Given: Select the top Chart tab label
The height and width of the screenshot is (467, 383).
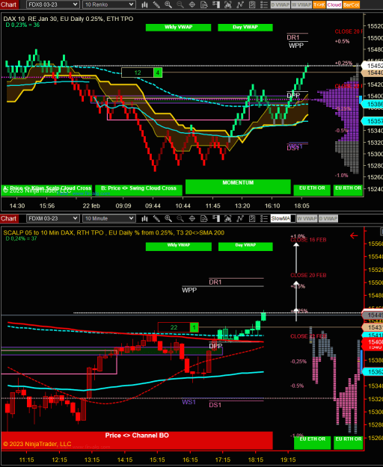Looking at the screenshot, I should pos(9,4).
